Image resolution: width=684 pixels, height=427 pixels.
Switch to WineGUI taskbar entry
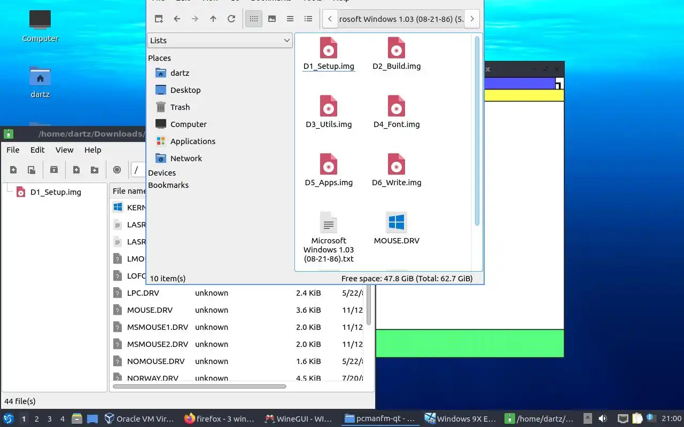click(299, 419)
